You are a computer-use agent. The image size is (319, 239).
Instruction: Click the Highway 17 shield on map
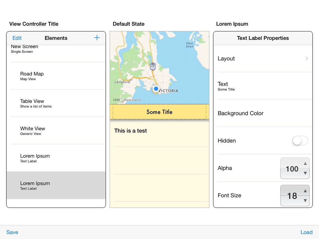click(153, 66)
